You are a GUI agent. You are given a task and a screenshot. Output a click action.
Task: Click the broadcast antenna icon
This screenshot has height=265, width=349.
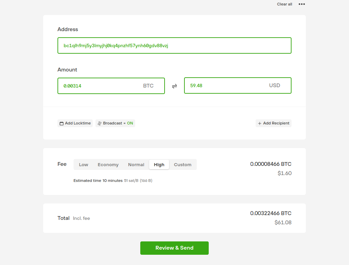click(99, 123)
